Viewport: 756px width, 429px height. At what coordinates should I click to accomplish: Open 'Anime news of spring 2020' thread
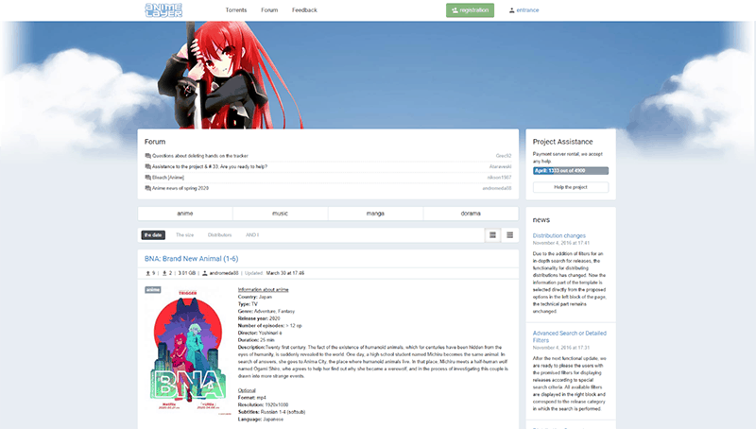[x=180, y=188]
